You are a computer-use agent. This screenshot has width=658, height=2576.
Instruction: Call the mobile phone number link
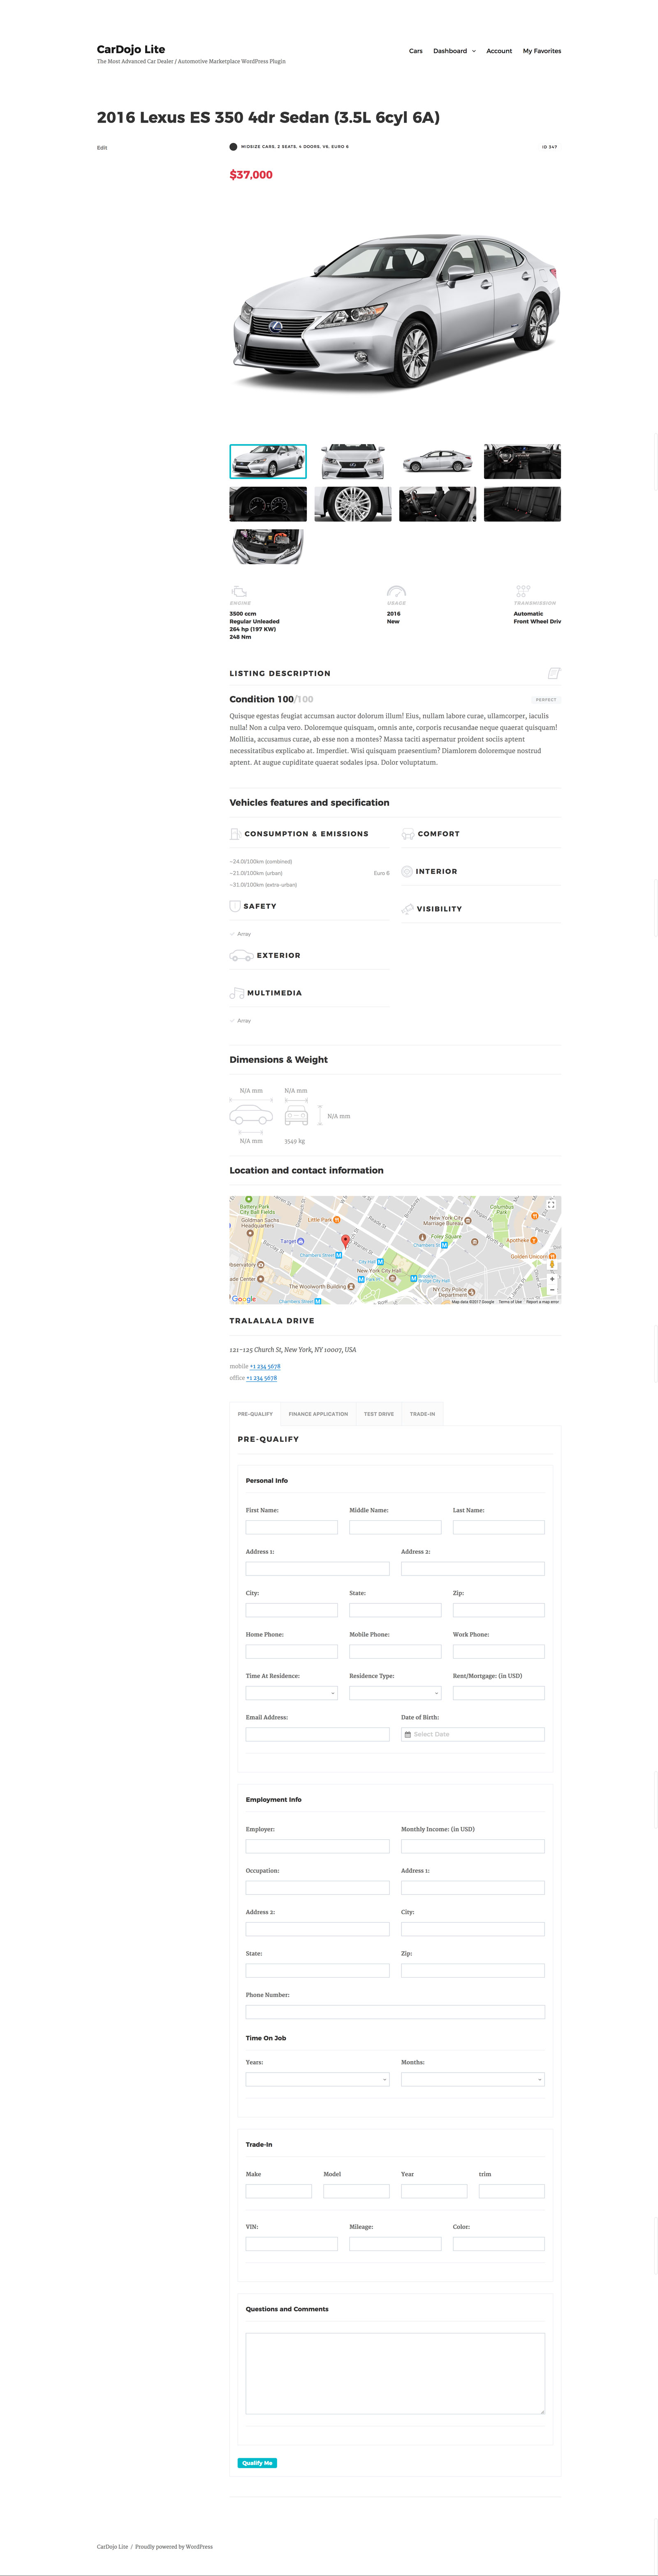tap(266, 1366)
